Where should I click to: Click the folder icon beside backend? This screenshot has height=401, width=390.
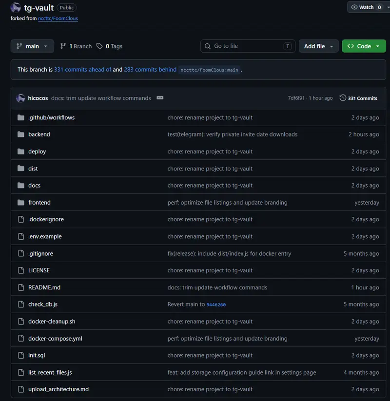click(x=21, y=134)
